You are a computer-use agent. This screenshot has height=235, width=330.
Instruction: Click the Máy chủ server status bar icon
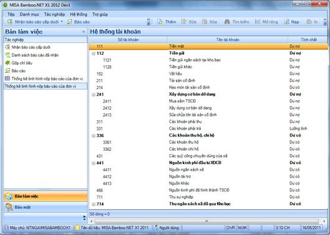point(6,228)
